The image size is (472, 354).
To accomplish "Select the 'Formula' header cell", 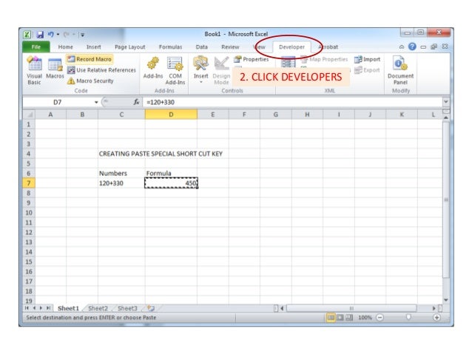I will pos(171,173).
